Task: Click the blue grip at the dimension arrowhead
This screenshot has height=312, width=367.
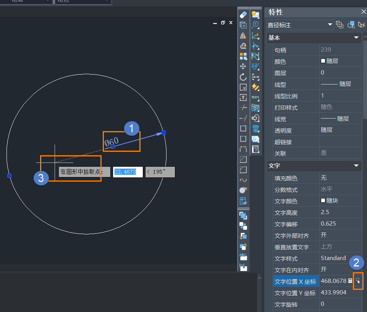Action: click(x=164, y=132)
